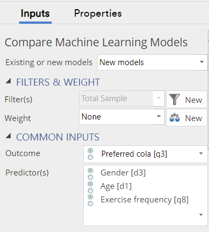This screenshot has height=232, width=209.
Task: Click the Preferred cola variable icon
Action: 90,154
